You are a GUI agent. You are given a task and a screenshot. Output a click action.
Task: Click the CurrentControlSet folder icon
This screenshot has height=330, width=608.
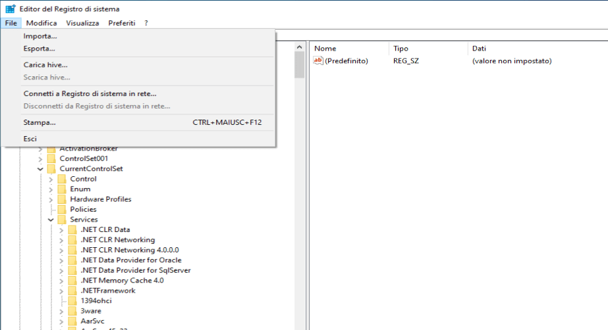point(51,169)
